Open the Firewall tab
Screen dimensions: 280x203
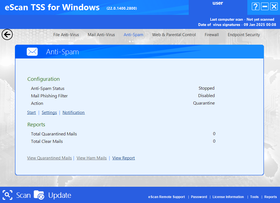(x=212, y=35)
